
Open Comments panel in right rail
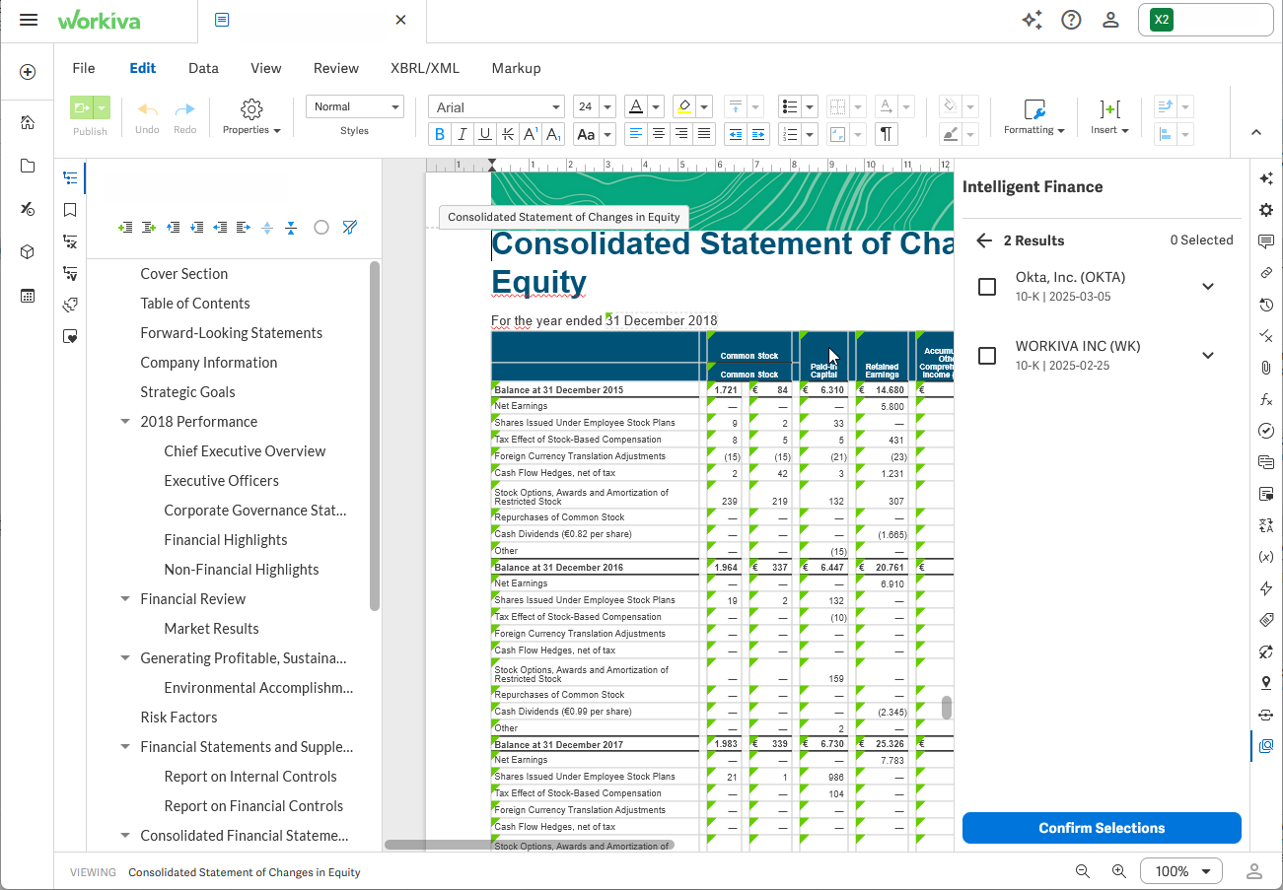[x=1266, y=241]
